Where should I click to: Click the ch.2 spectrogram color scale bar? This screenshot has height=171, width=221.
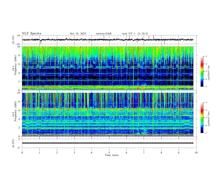coord(202,118)
